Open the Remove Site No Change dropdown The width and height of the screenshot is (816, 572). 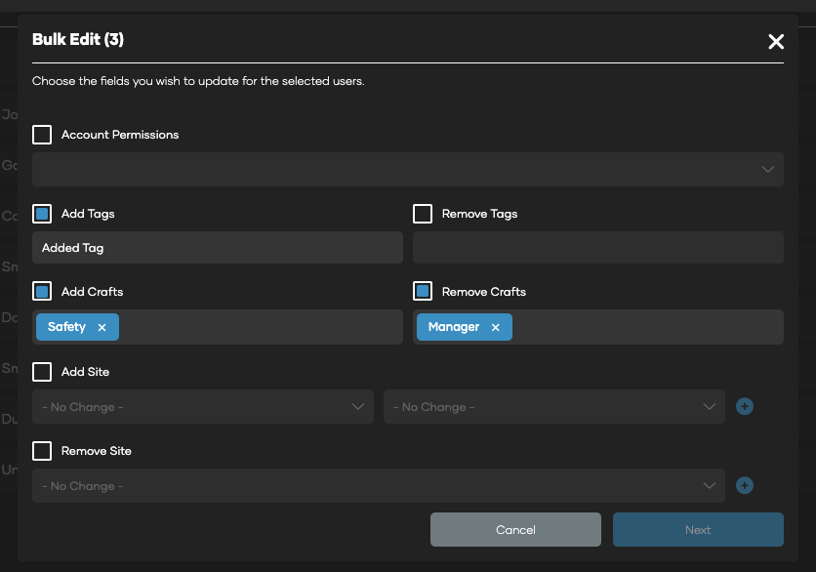coord(379,485)
